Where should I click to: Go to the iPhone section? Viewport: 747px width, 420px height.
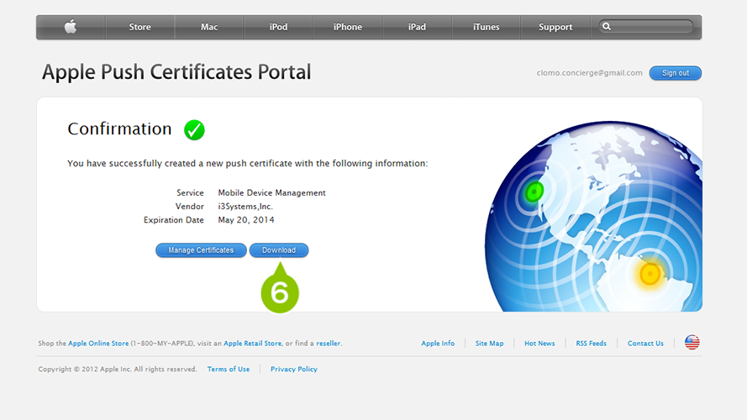(348, 27)
